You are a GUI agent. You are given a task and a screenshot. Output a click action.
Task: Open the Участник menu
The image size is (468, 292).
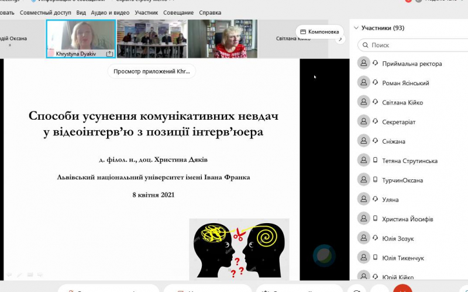click(146, 12)
